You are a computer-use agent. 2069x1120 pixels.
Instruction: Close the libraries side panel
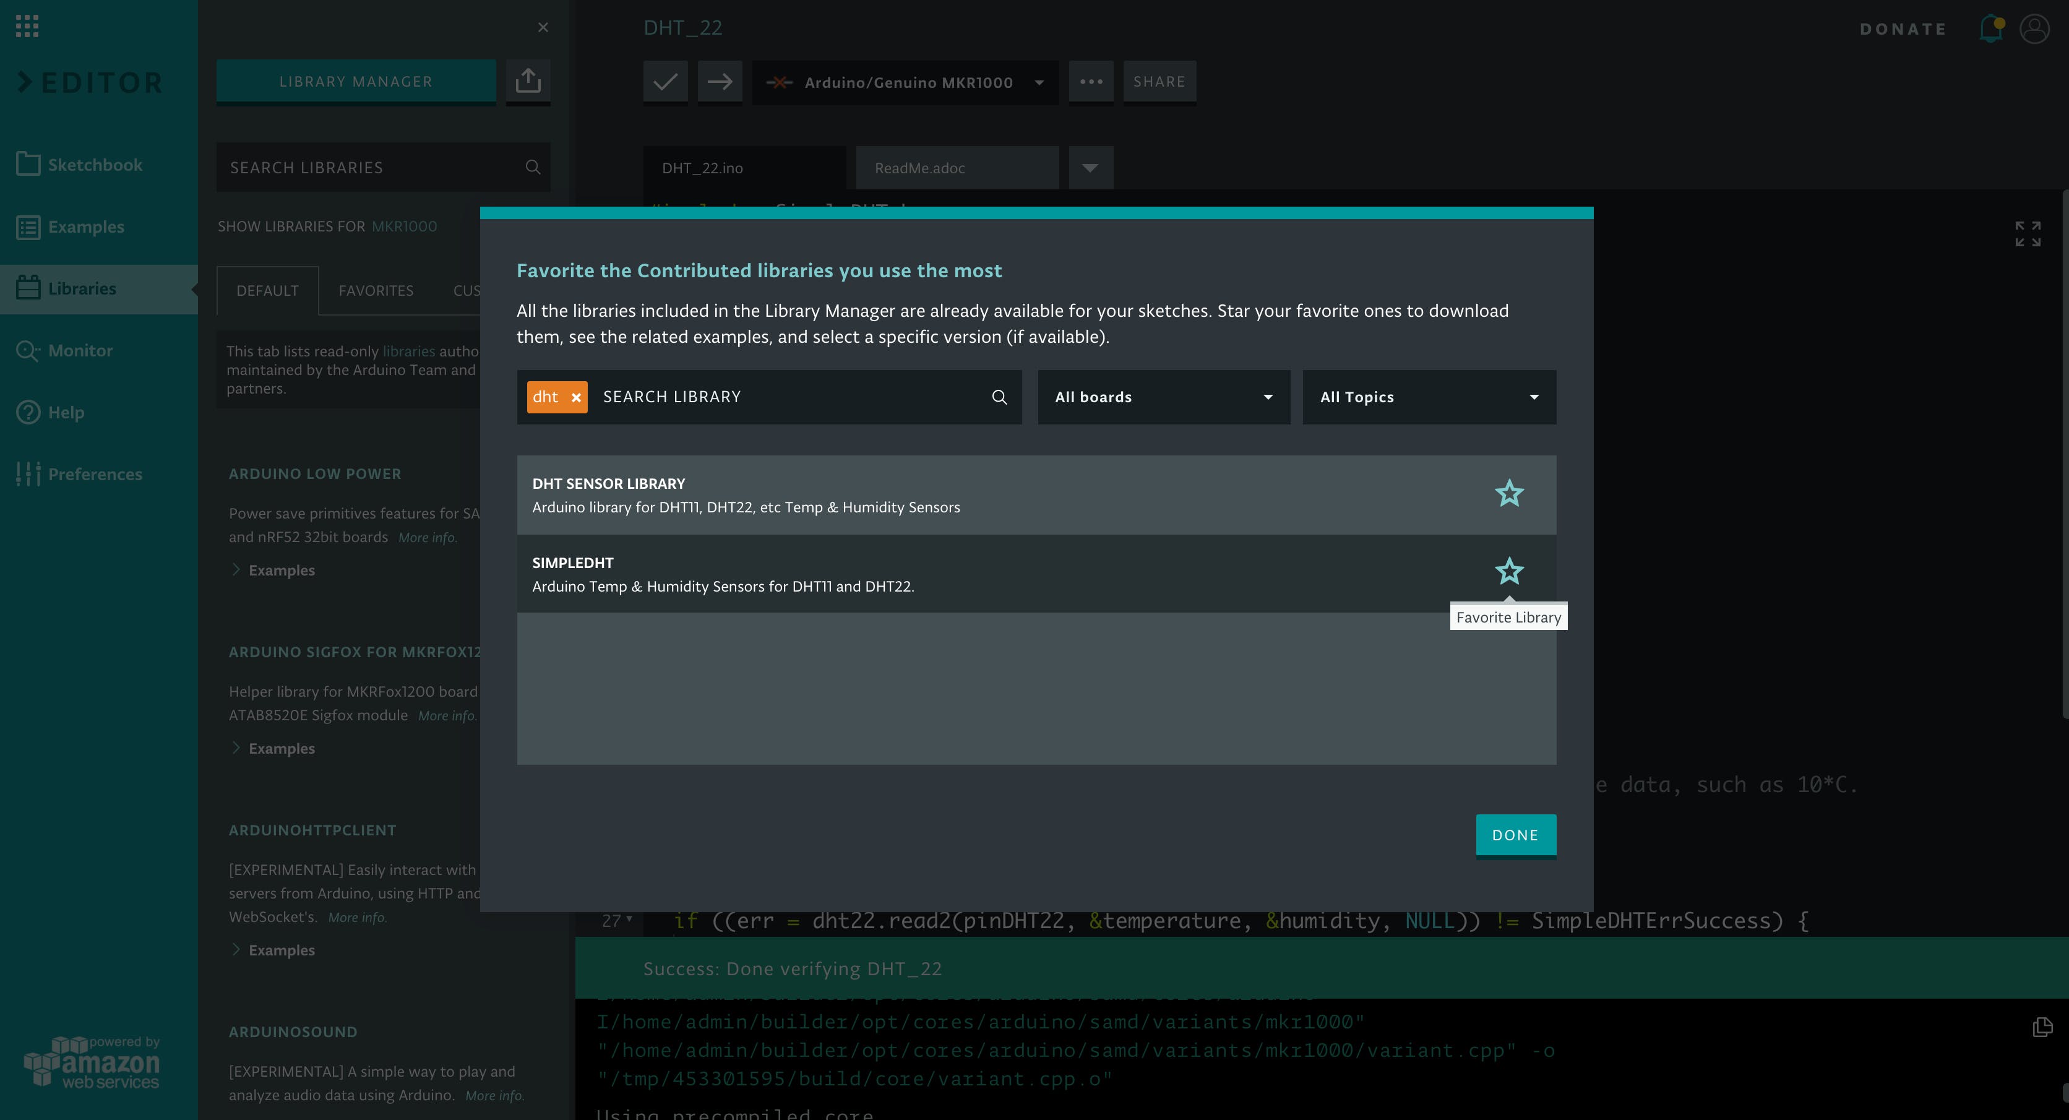[543, 27]
